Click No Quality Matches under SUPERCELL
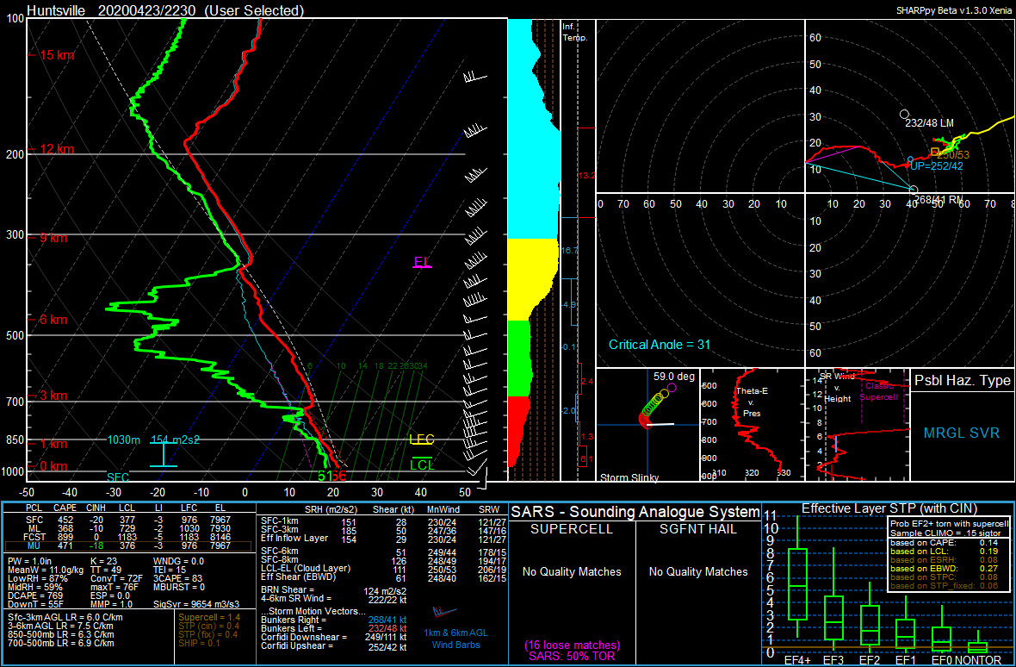Viewport: 1016px width, 667px height. (x=573, y=571)
